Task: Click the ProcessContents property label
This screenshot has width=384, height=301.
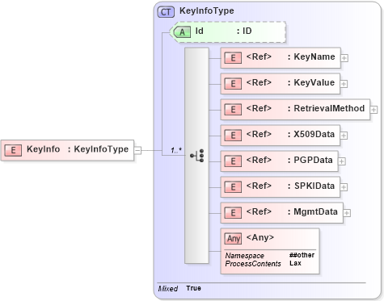Action: pyautogui.click(x=253, y=264)
